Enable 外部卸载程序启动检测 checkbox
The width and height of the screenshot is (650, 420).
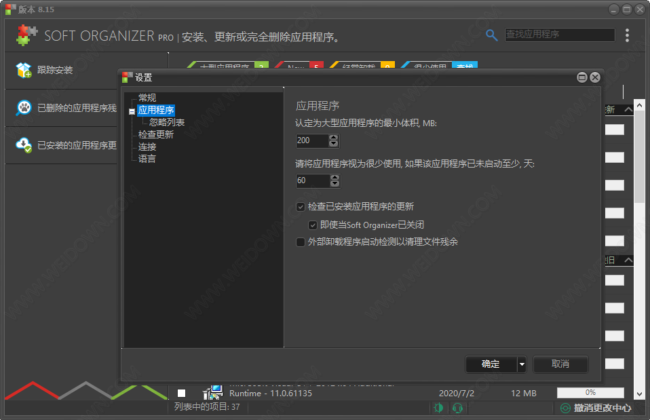[301, 242]
